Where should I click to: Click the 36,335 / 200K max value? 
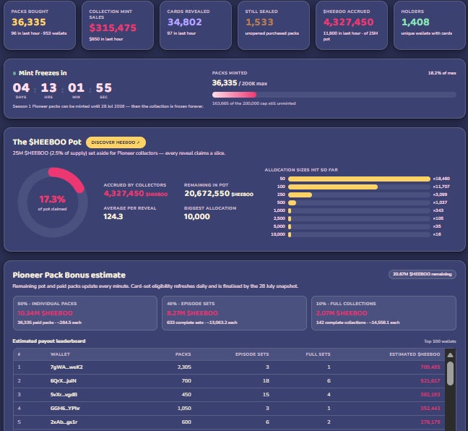pyautogui.click(x=240, y=83)
